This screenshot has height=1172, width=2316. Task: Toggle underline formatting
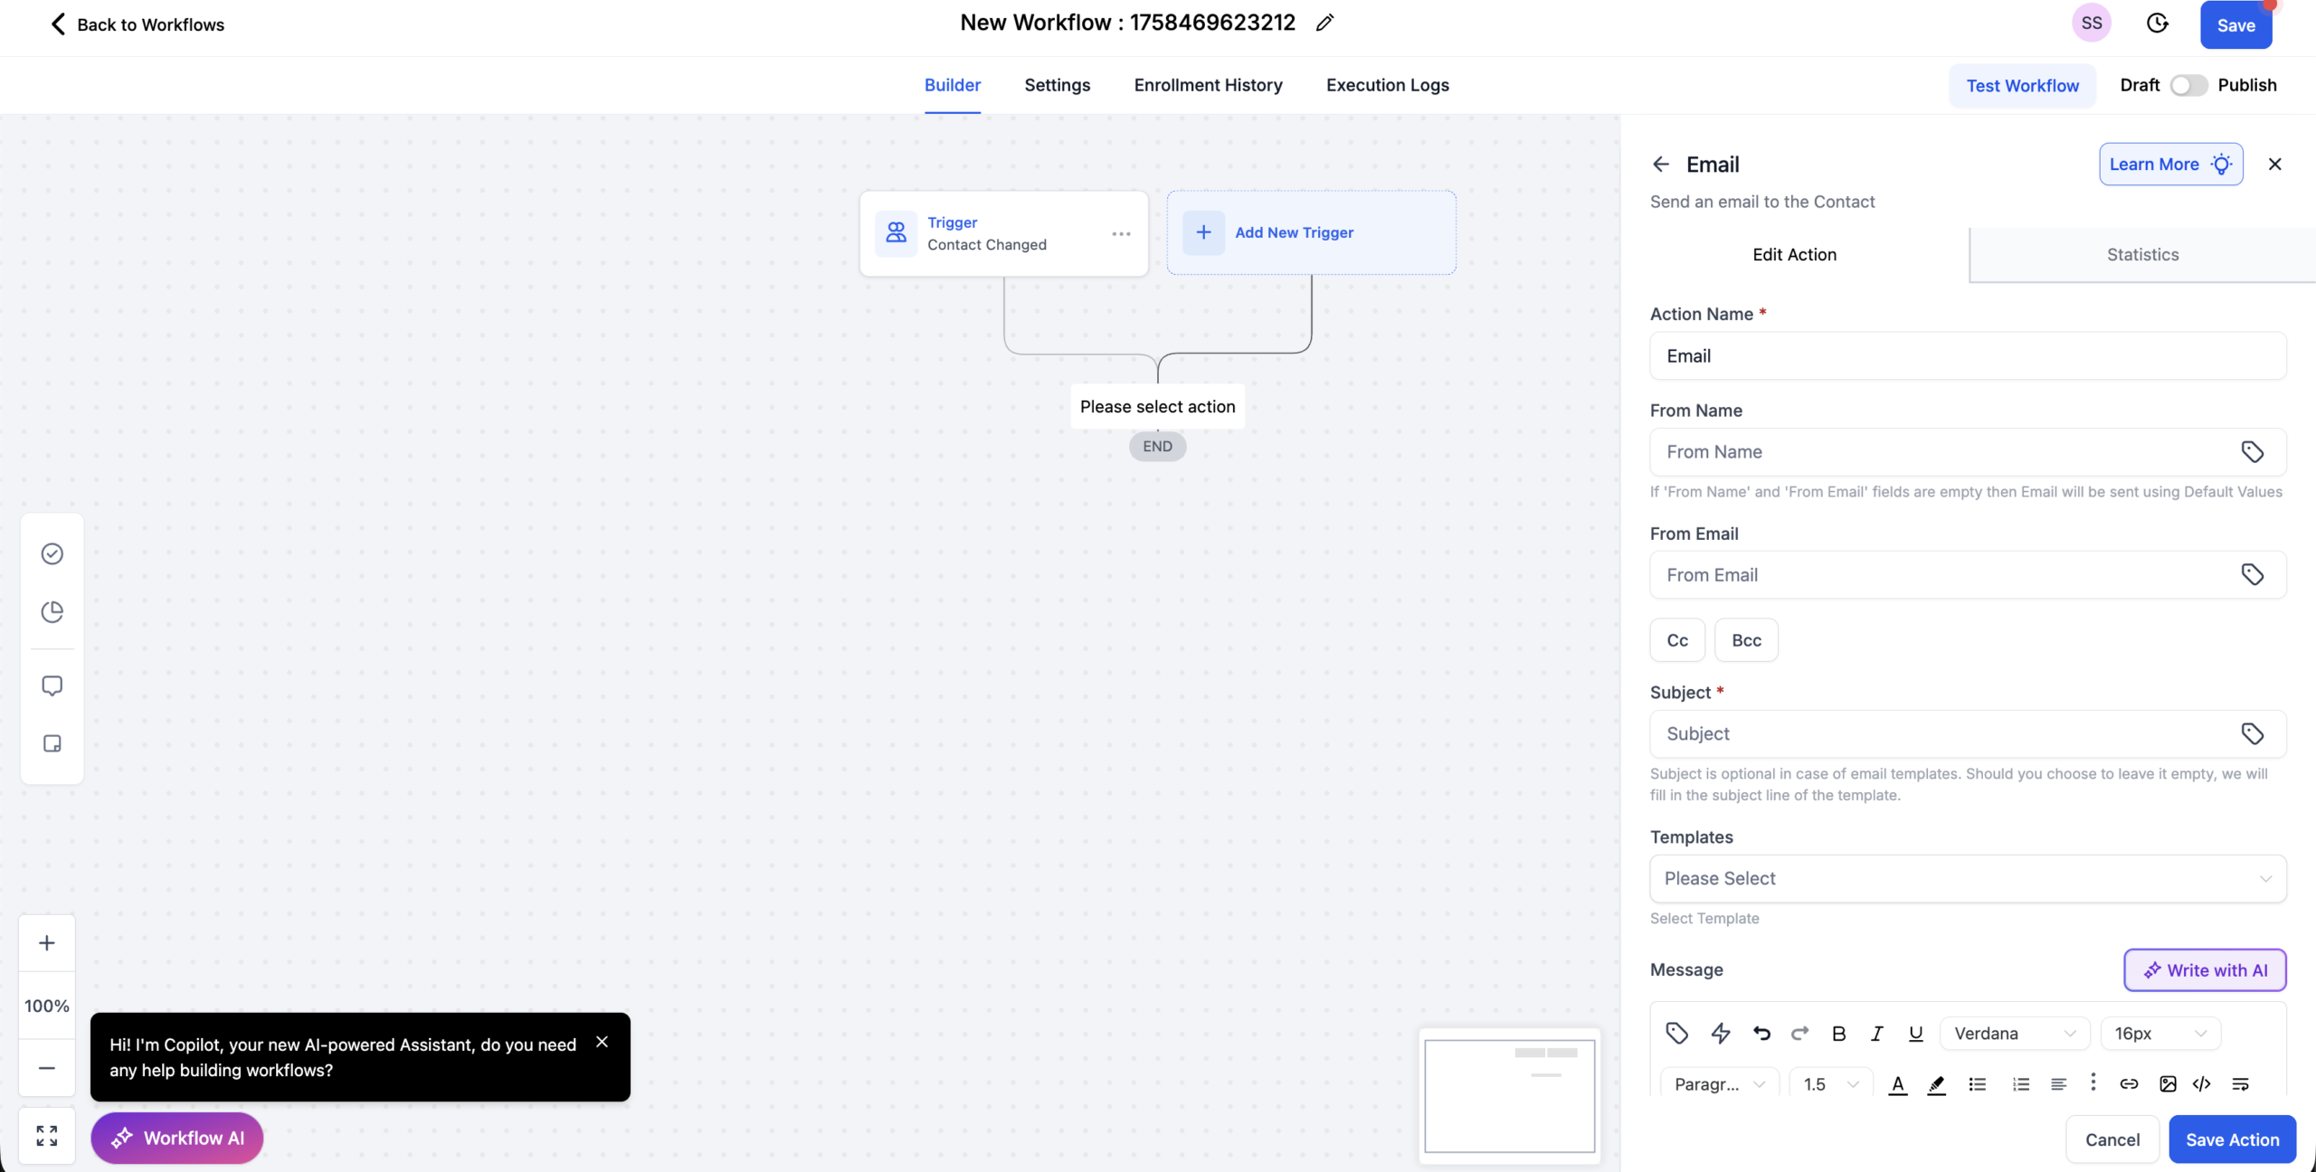coord(1915,1033)
